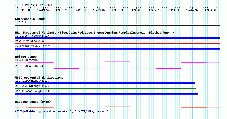Open the ABCC8 ATP-binding cassette OMIM link
The image size is (227, 119).
[x=61, y=112]
